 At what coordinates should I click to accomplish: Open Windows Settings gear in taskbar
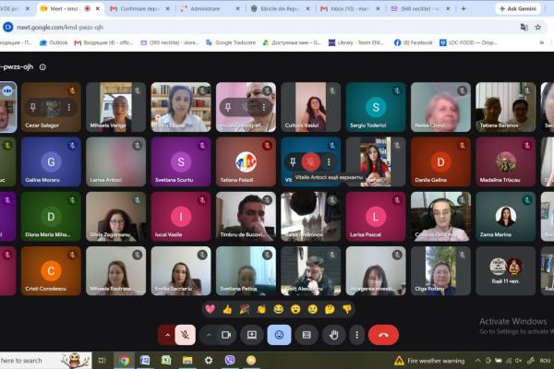209,360
